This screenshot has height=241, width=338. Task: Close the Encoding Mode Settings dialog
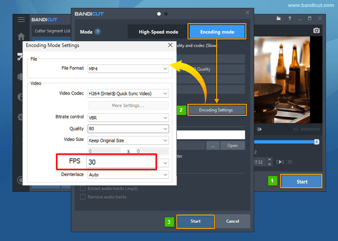click(x=170, y=45)
